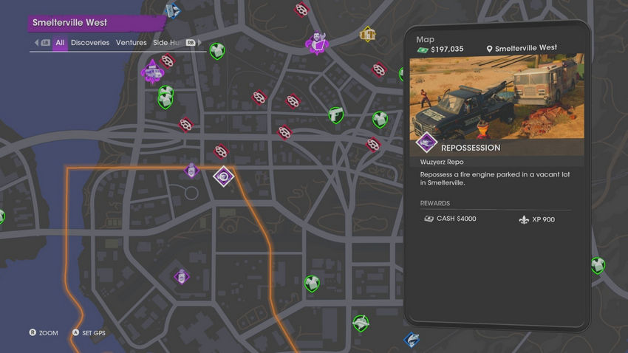Select the green clothing marker right of info panel
Image resolution: width=628 pixels, height=353 pixels.
pos(598,265)
